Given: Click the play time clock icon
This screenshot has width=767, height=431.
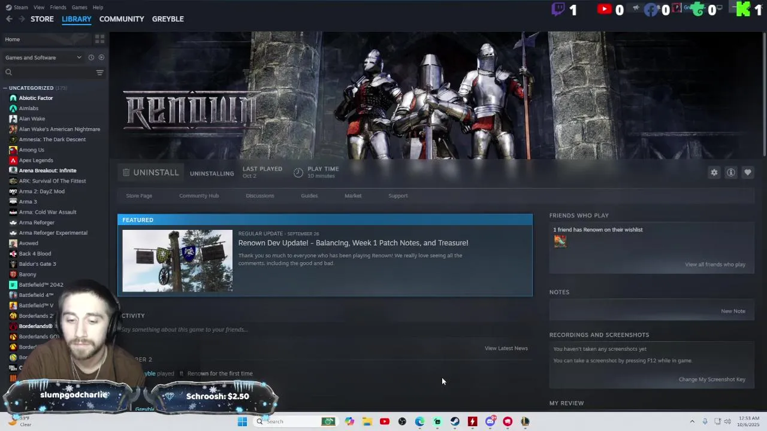Looking at the screenshot, I should (298, 172).
